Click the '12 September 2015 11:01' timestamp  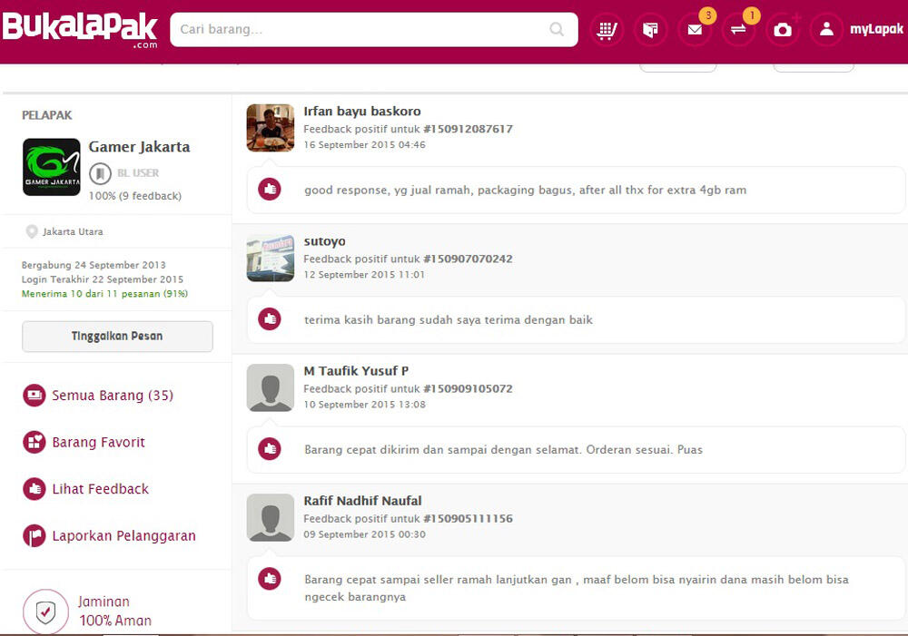[364, 274]
